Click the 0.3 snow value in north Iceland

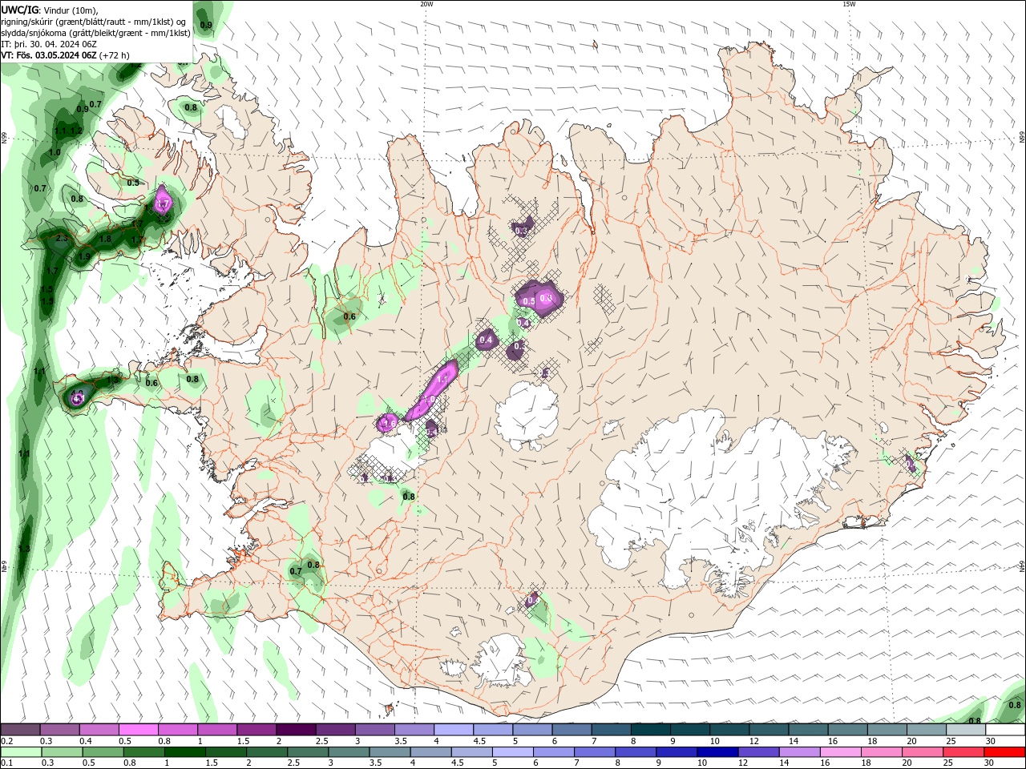521,231
